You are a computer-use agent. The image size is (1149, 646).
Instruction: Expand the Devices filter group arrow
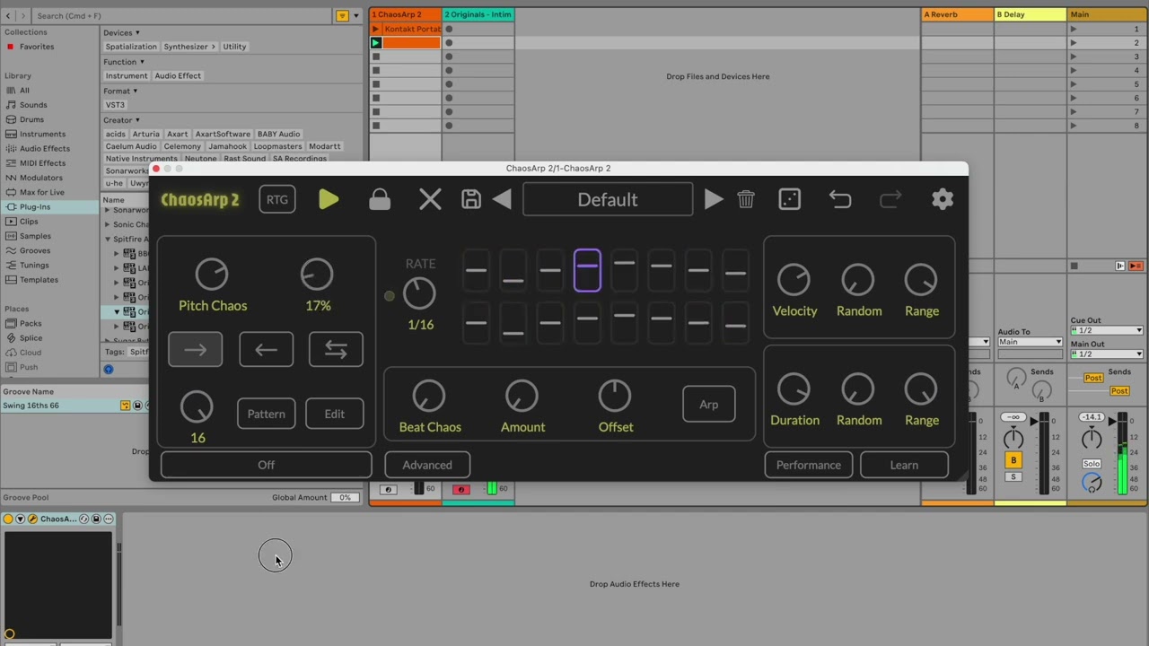pos(137,32)
